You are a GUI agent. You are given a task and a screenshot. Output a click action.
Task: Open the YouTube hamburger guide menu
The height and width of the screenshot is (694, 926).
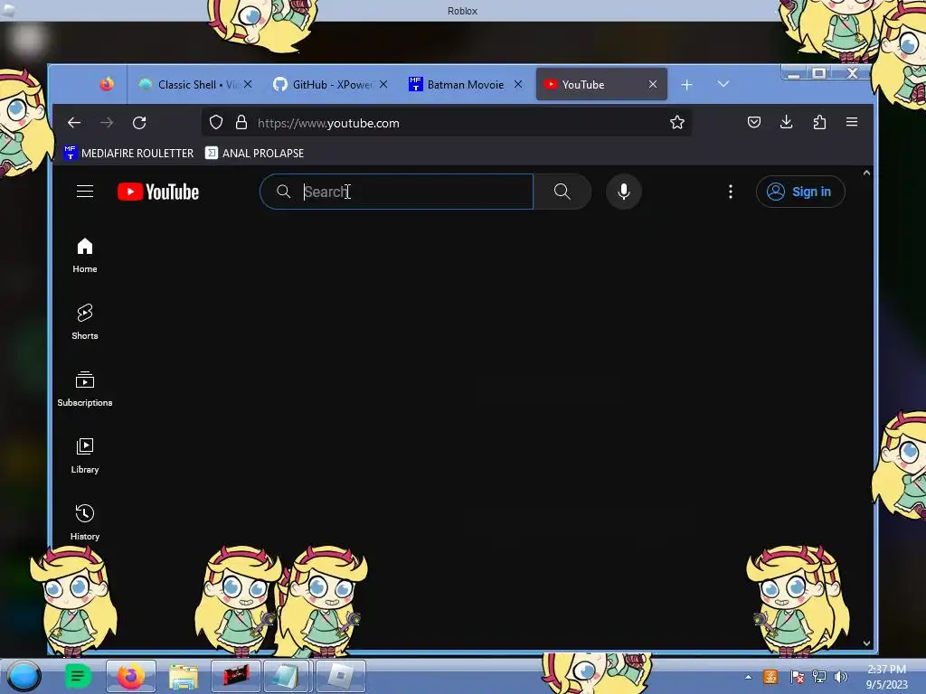[85, 192]
